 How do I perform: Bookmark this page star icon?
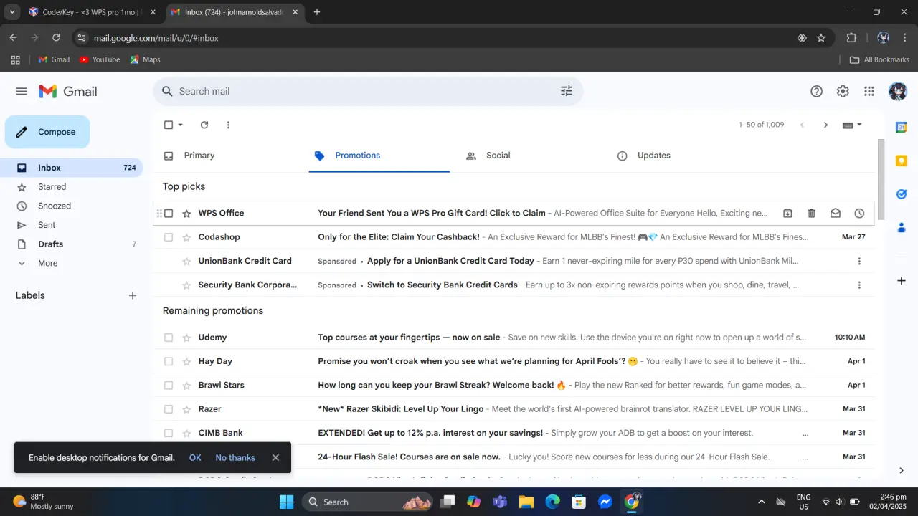click(x=821, y=38)
